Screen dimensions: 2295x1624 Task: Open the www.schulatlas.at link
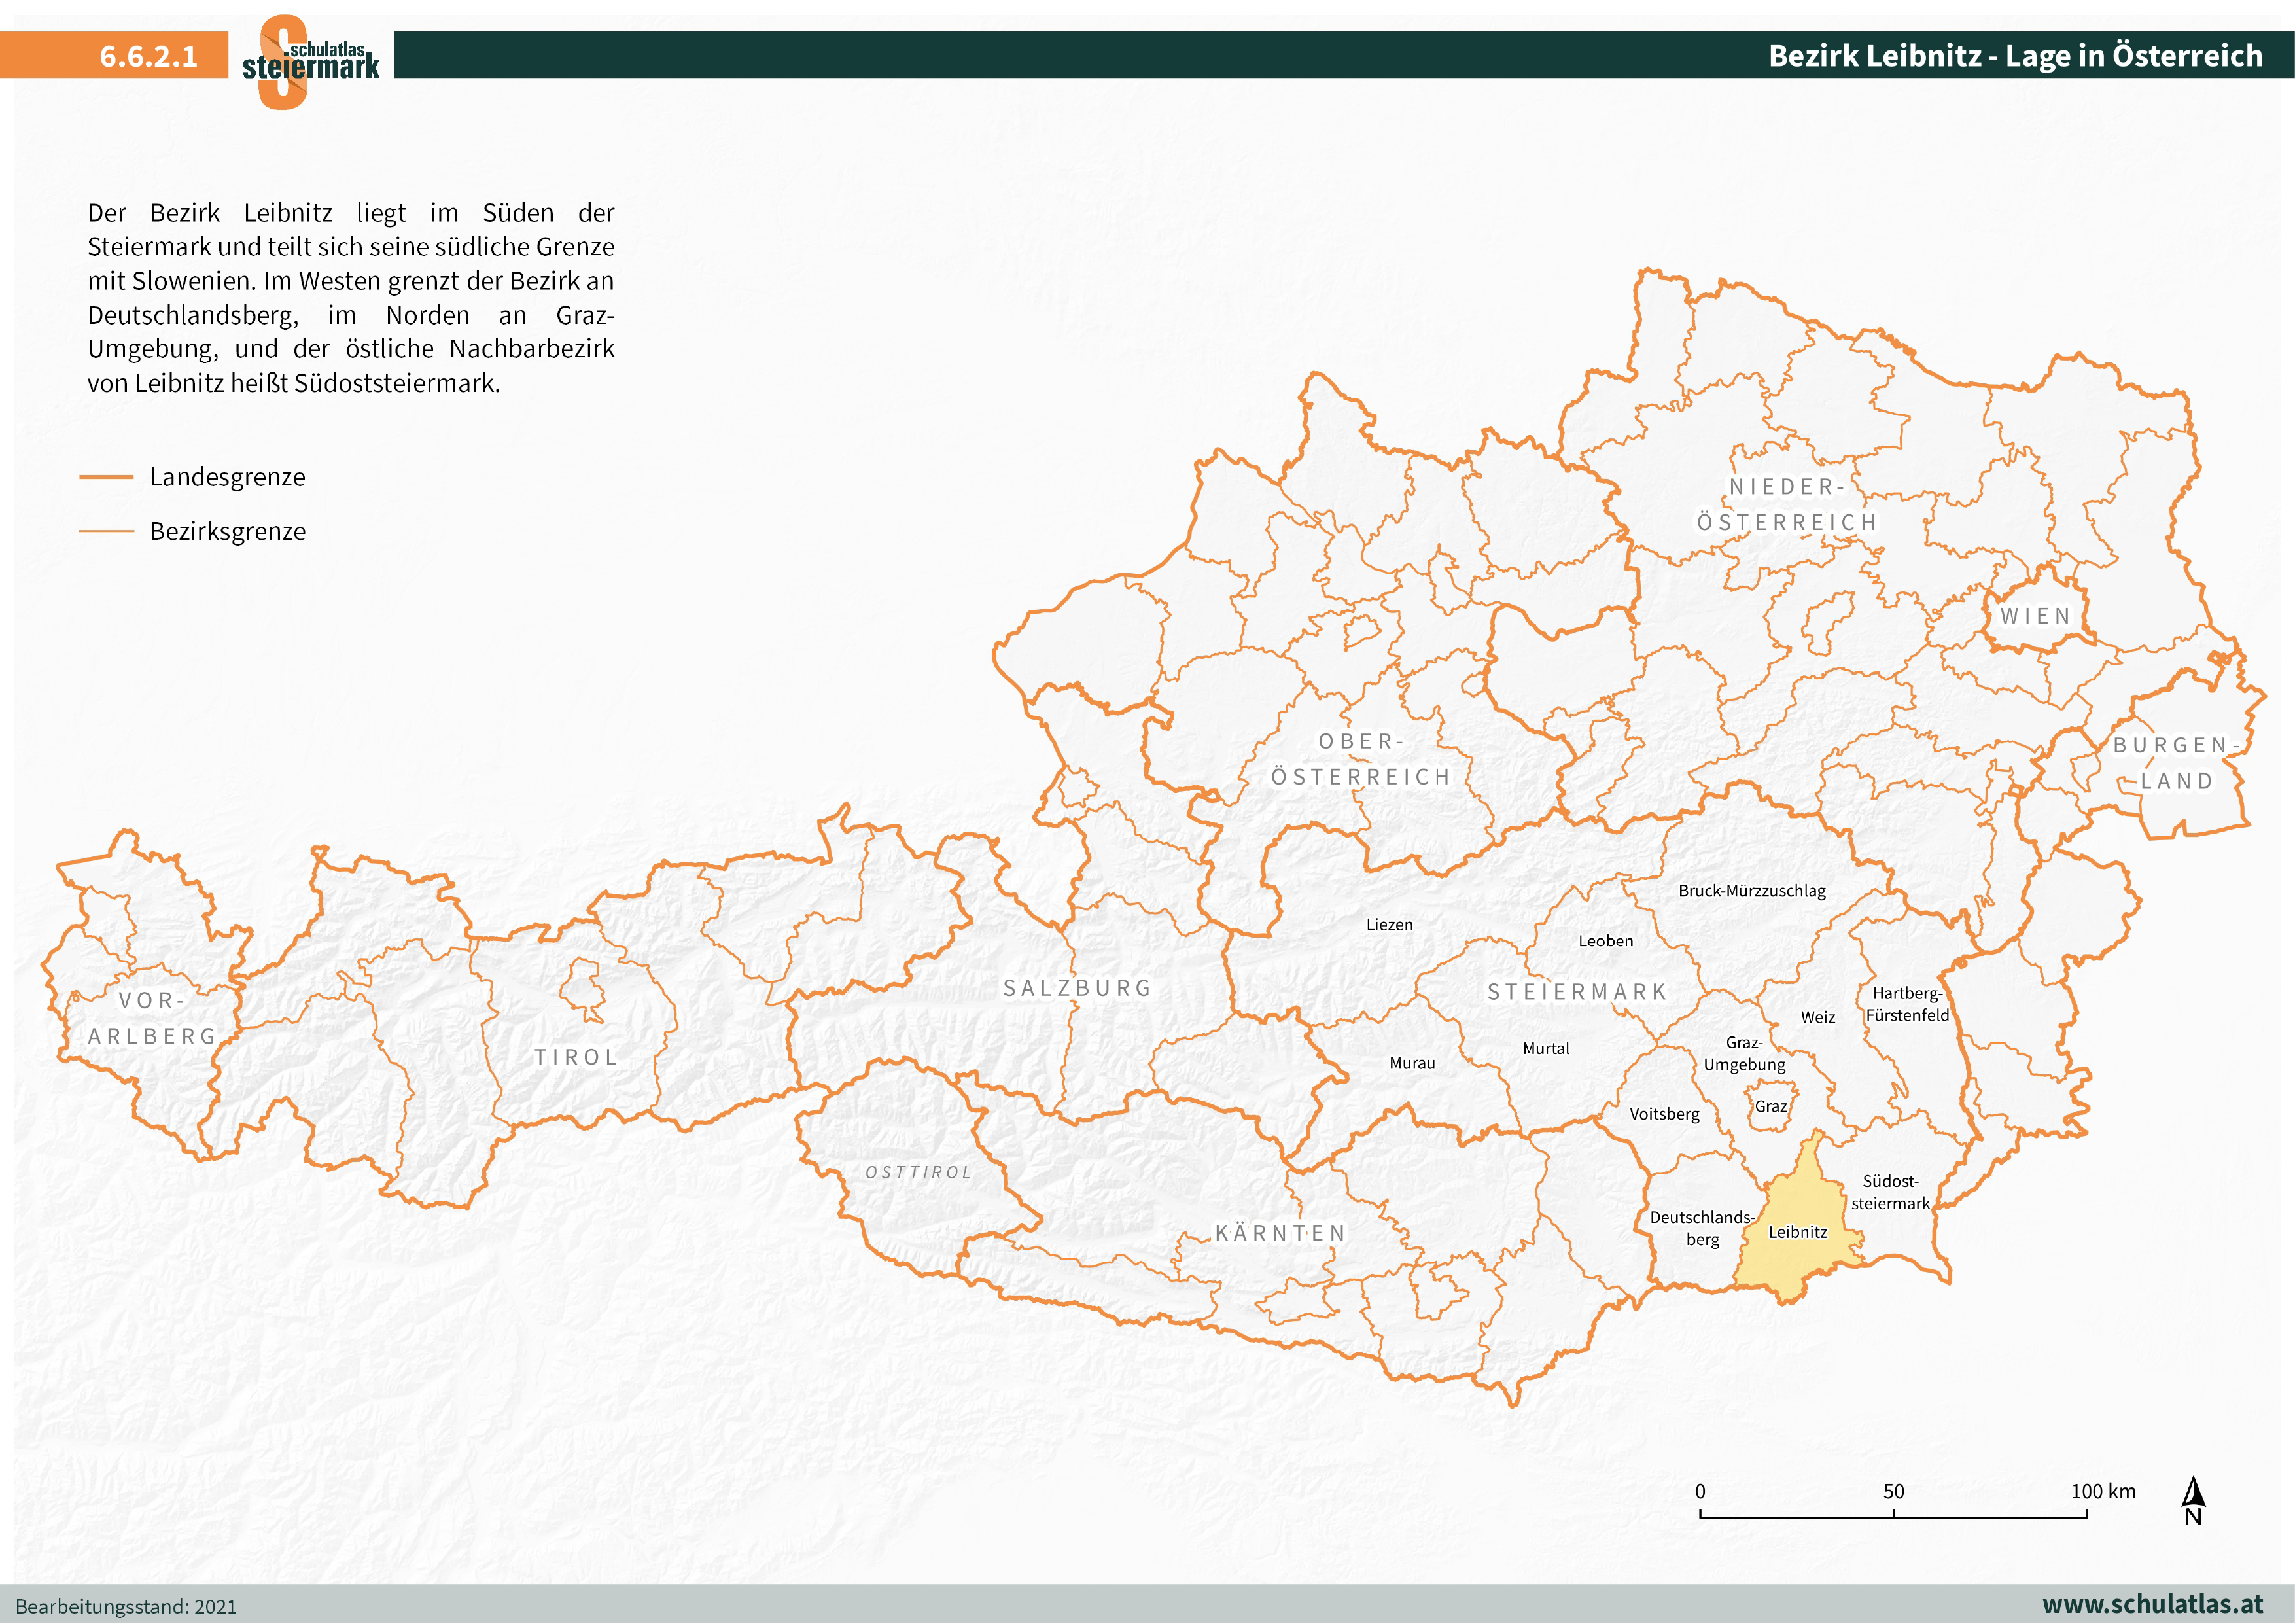tap(2152, 1604)
